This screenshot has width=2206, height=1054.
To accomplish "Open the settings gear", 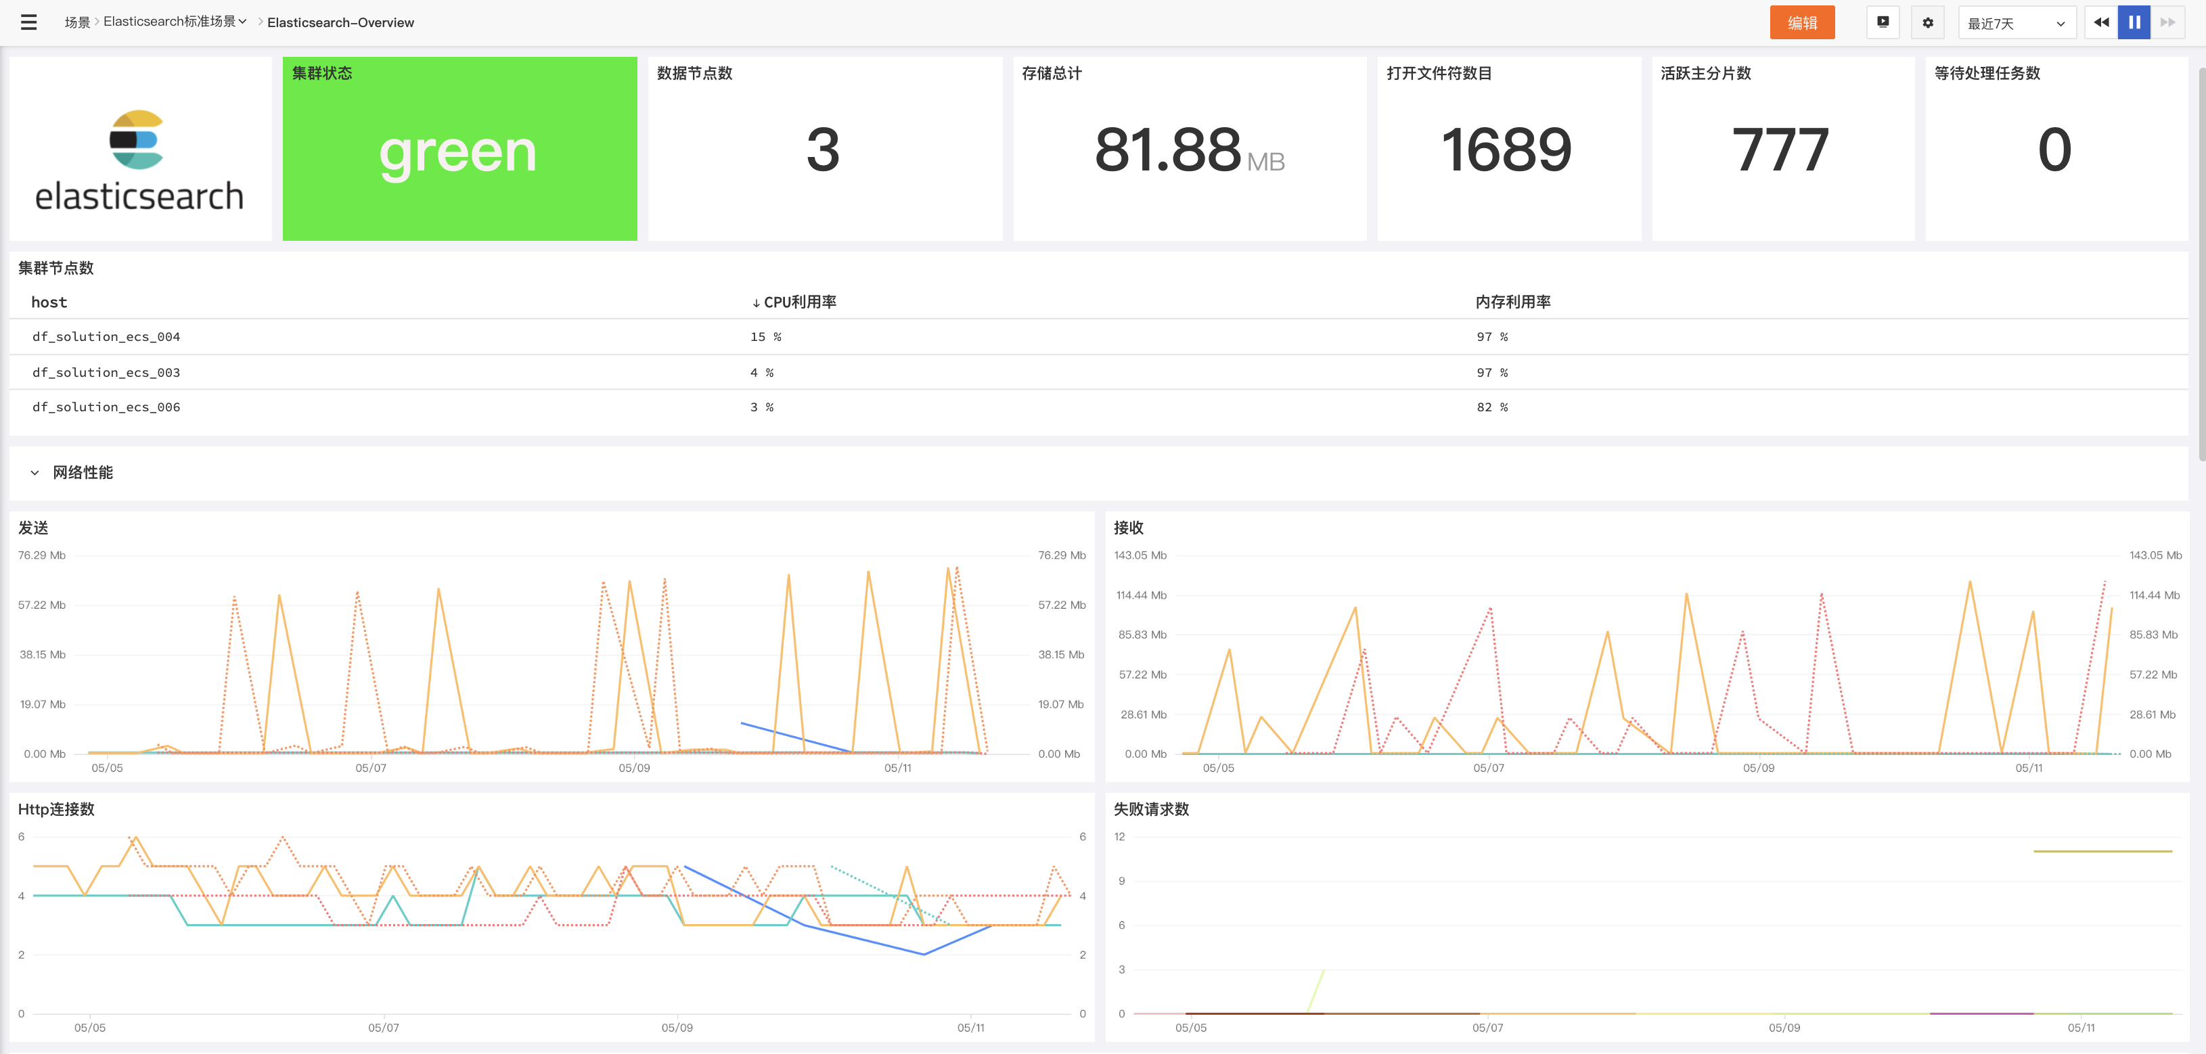I will point(1928,22).
